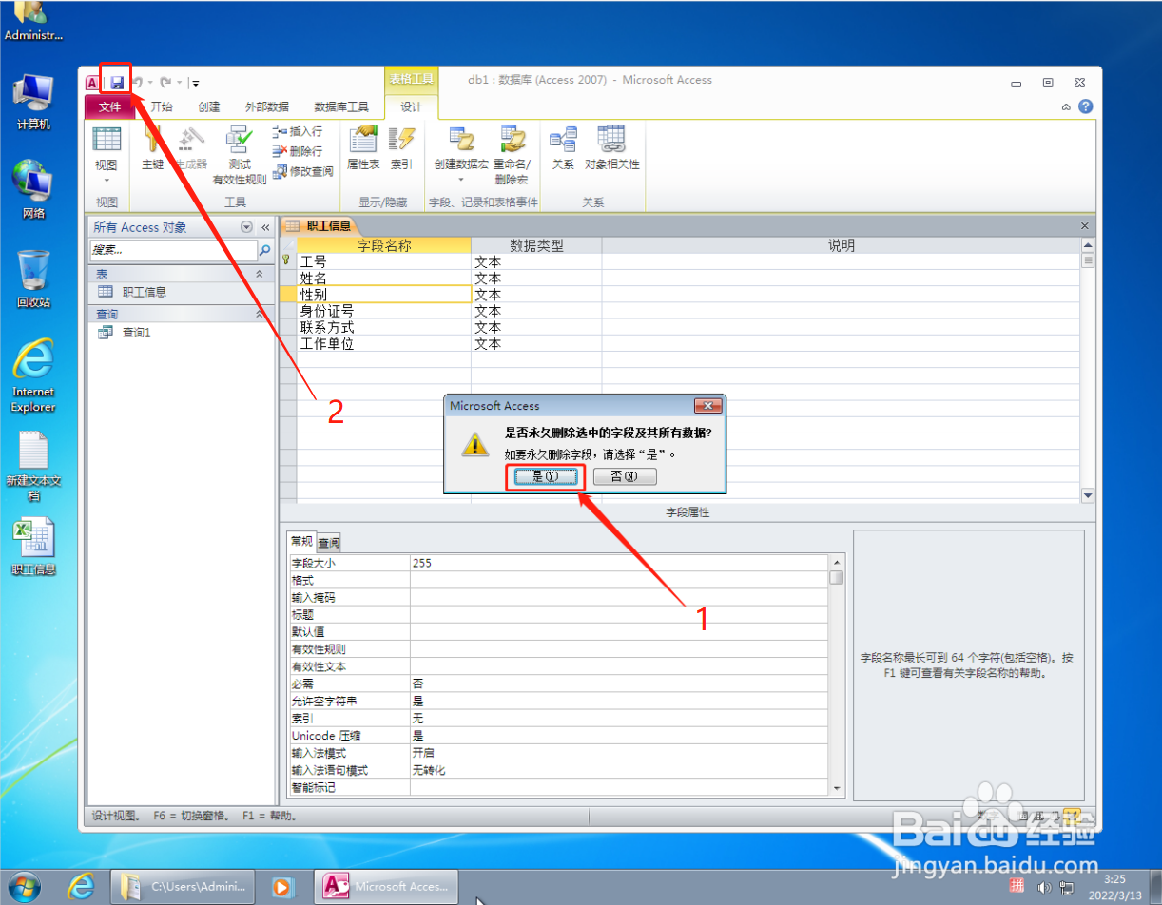Click the search magnifier icon
Image resolution: width=1162 pixels, height=905 pixels.
(265, 251)
